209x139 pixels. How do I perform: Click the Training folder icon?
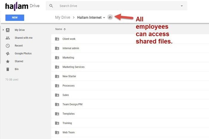[x=57, y=123]
